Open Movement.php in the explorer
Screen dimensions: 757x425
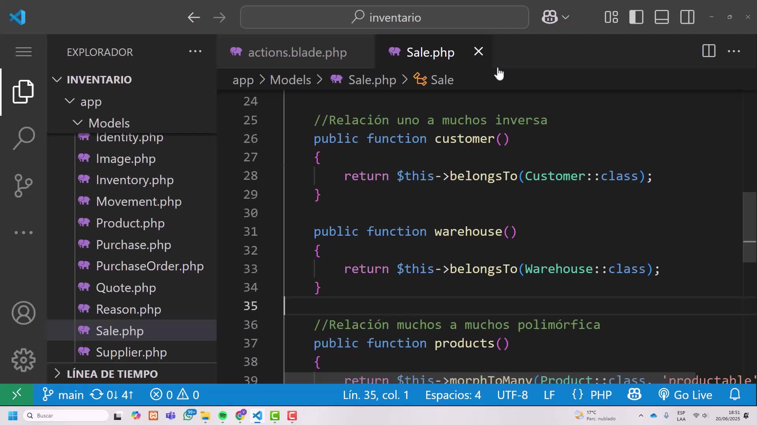[132, 201]
